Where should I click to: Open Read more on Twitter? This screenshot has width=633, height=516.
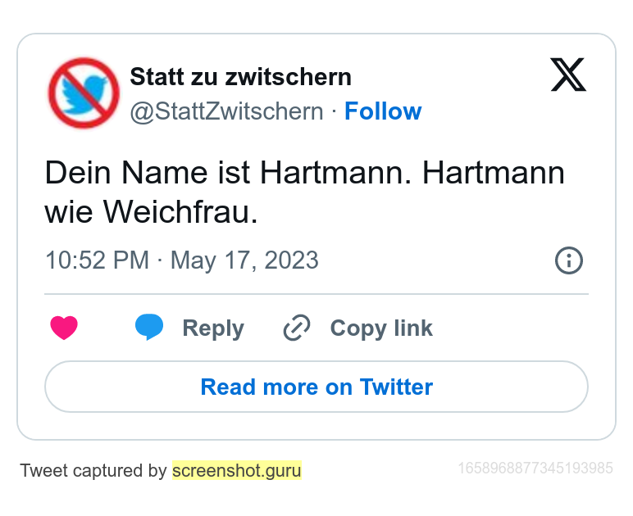click(316, 387)
